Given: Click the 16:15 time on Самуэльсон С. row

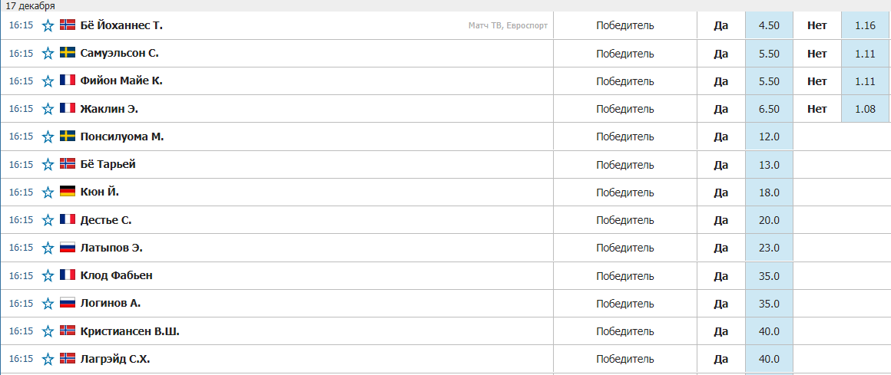Looking at the screenshot, I should (21, 54).
